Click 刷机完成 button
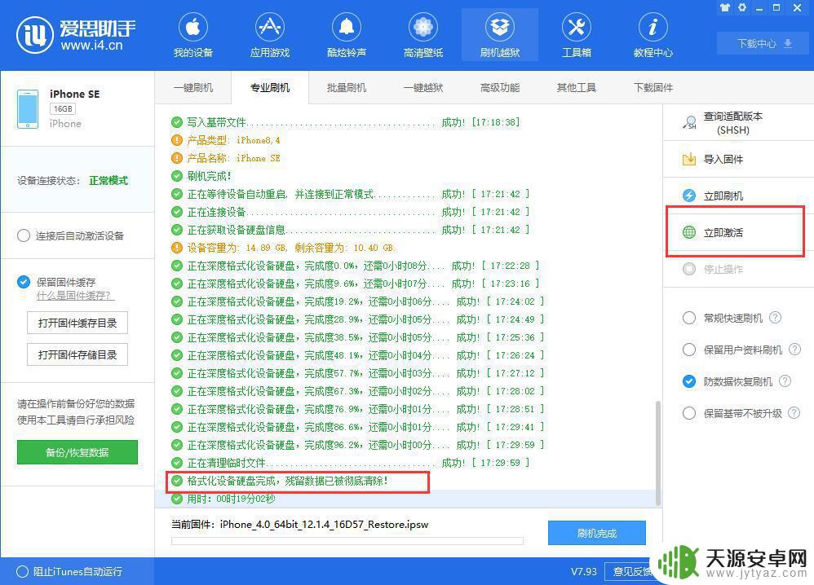This screenshot has height=585, width=814. point(597,533)
